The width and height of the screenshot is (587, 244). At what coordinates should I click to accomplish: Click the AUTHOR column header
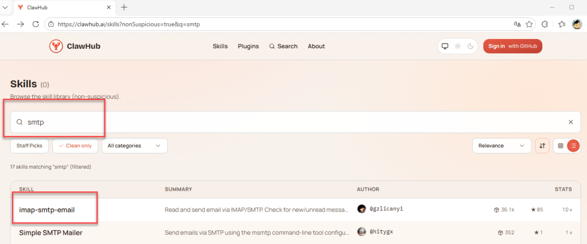point(368,189)
